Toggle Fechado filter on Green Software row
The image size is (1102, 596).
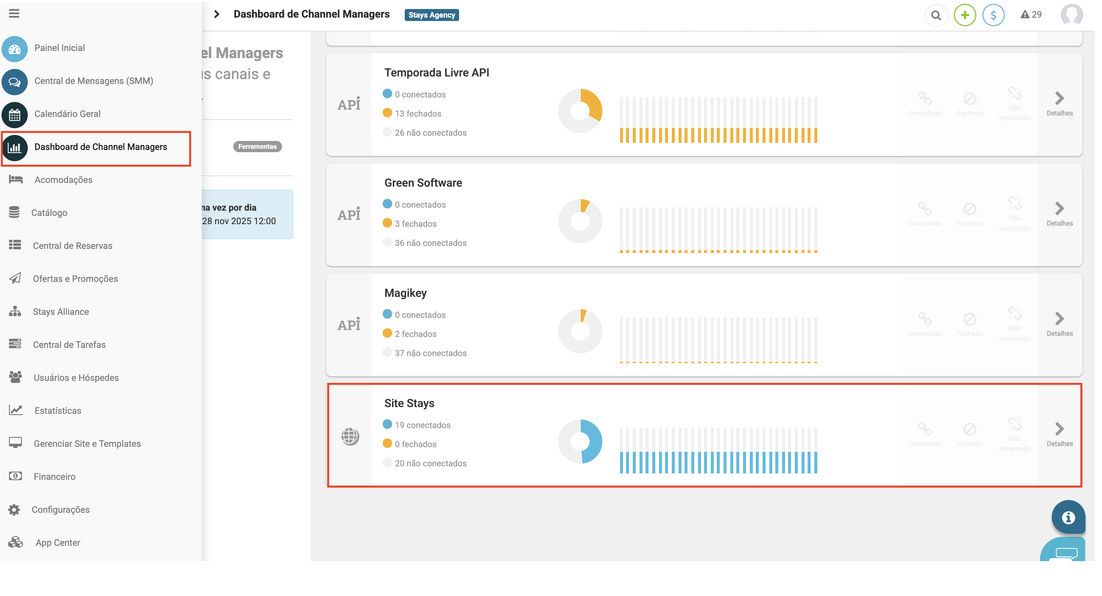click(969, 213)
